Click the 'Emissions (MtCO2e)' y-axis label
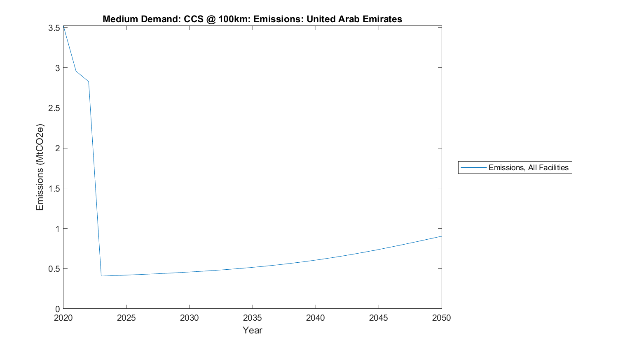Screen dimensions: 618x347 pos(40,167)
